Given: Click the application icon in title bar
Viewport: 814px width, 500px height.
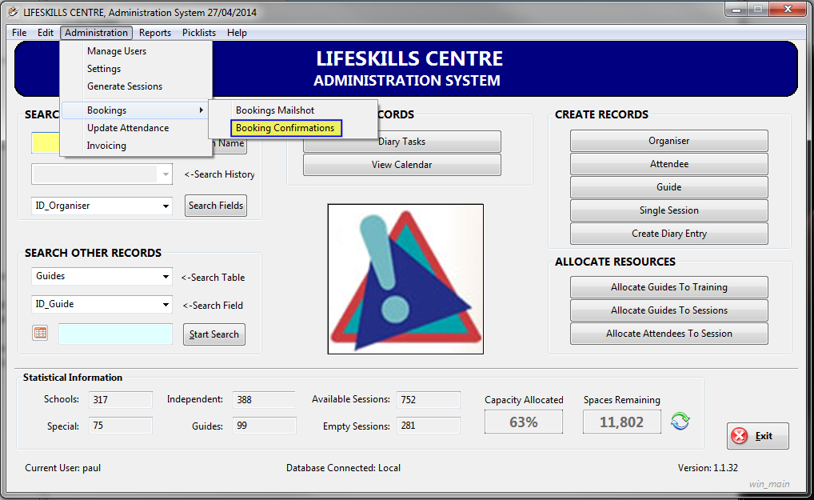Looking at the screenshot, I should (12, 11).
